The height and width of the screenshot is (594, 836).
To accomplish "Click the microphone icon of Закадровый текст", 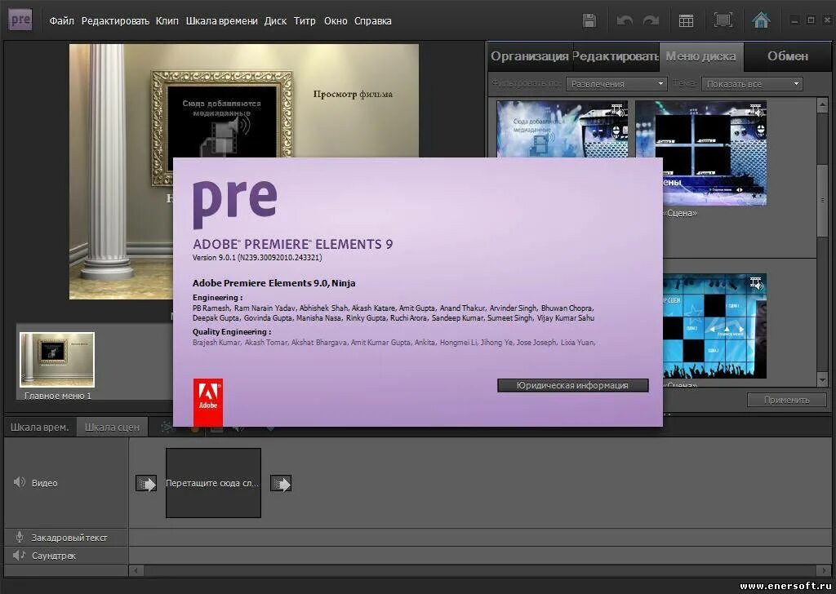I will tap(20, 537).
